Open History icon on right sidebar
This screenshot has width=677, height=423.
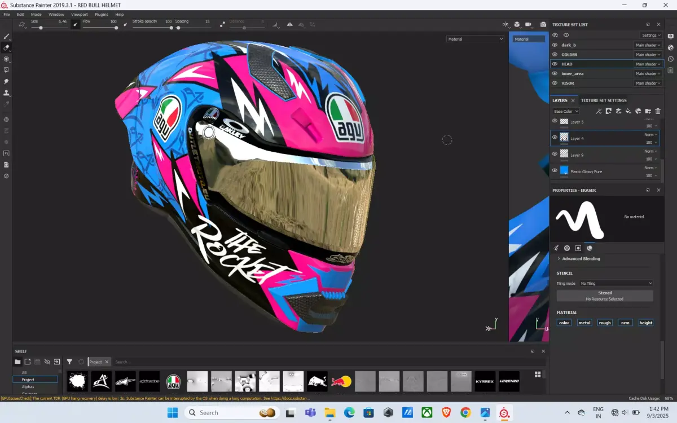[x=670, y=59]
